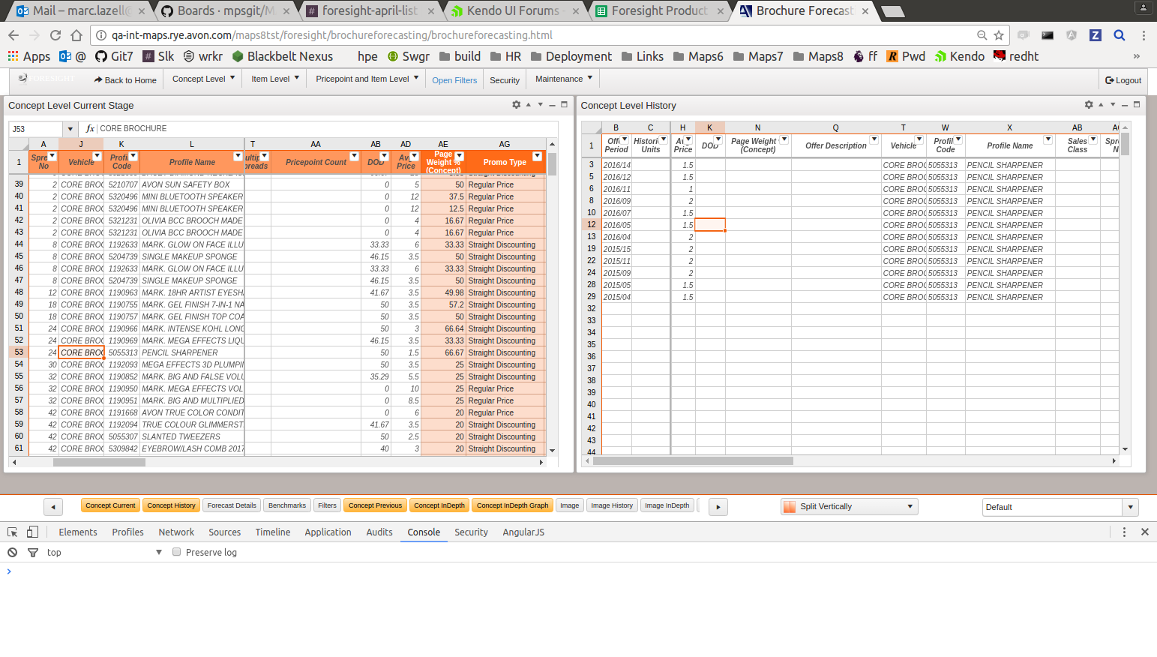Select the DevTools inspect element icon
This screenshot has width=1157, height=657.
(x=13, y=532)
